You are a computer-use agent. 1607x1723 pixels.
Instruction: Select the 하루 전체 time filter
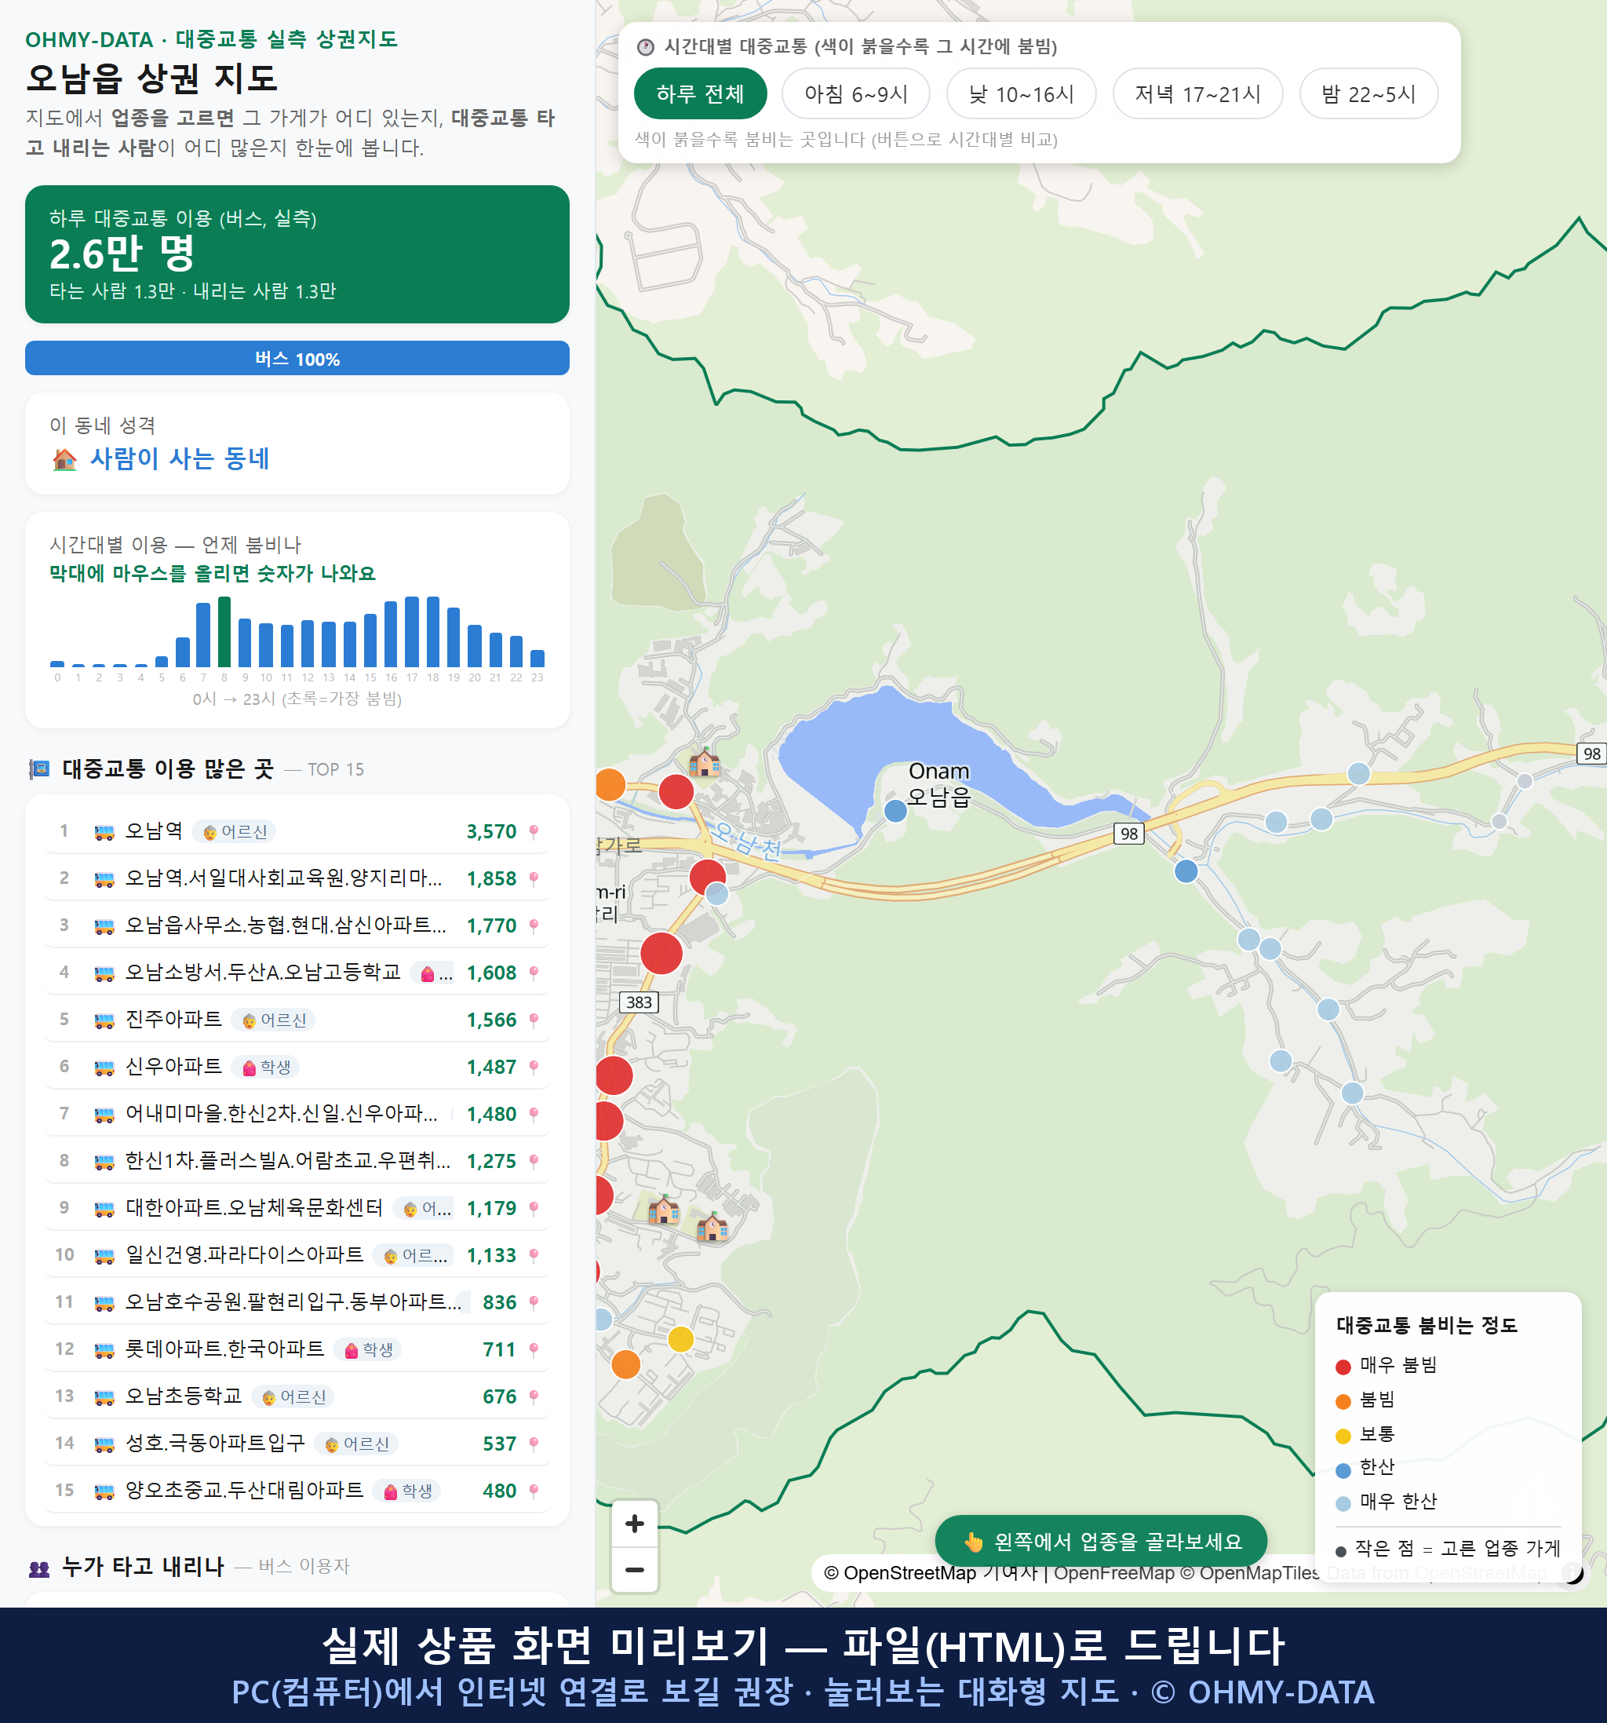(700, 93)
